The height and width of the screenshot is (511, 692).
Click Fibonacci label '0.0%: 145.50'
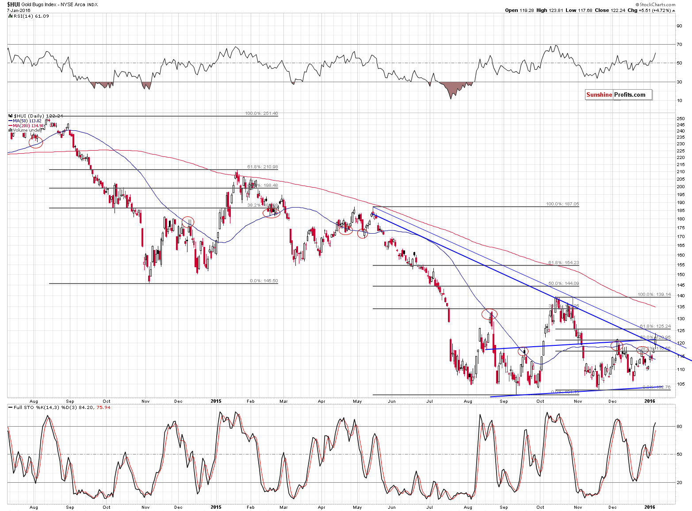coord(264,281)
